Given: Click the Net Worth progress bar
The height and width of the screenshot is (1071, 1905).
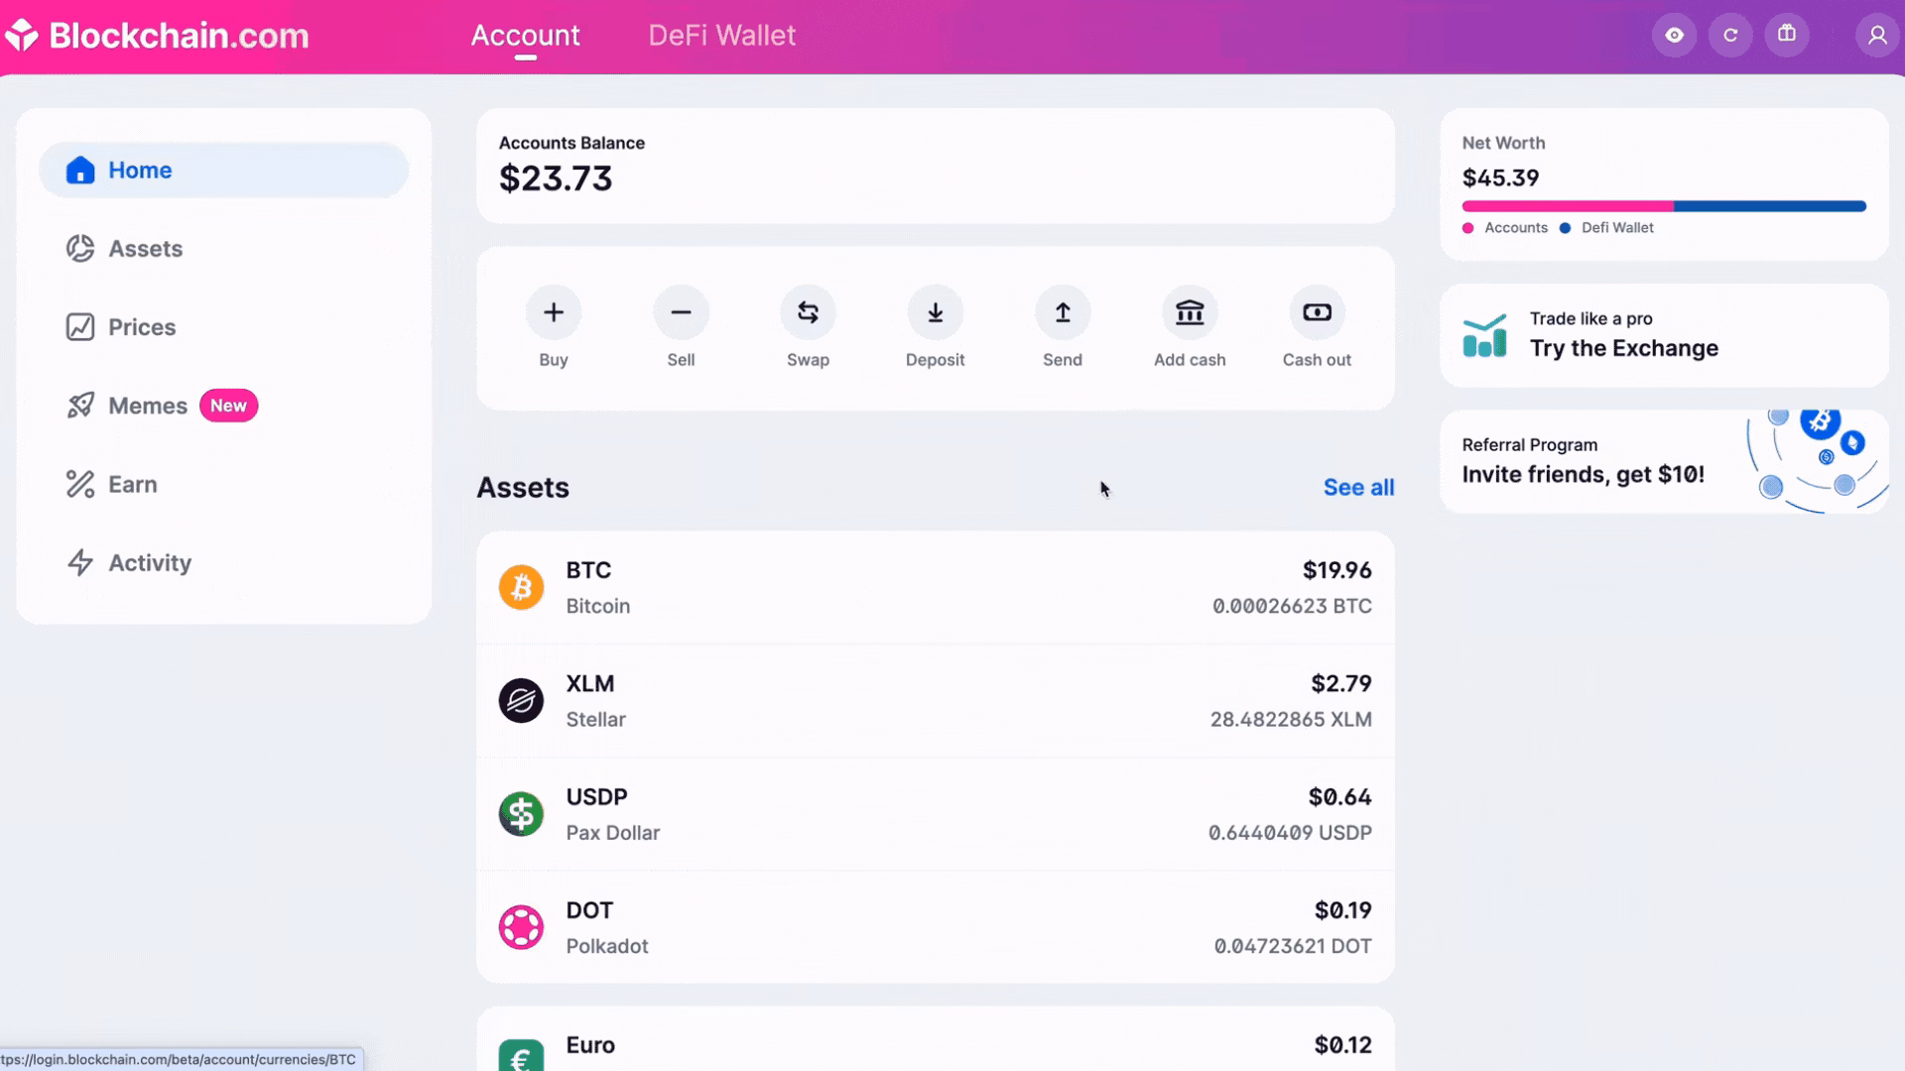Looking at the screenshot, I should (1663, 205).
